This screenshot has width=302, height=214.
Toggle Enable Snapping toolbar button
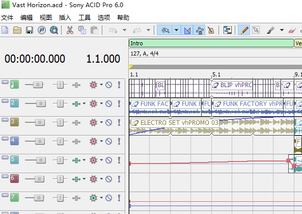coord(164,30)
